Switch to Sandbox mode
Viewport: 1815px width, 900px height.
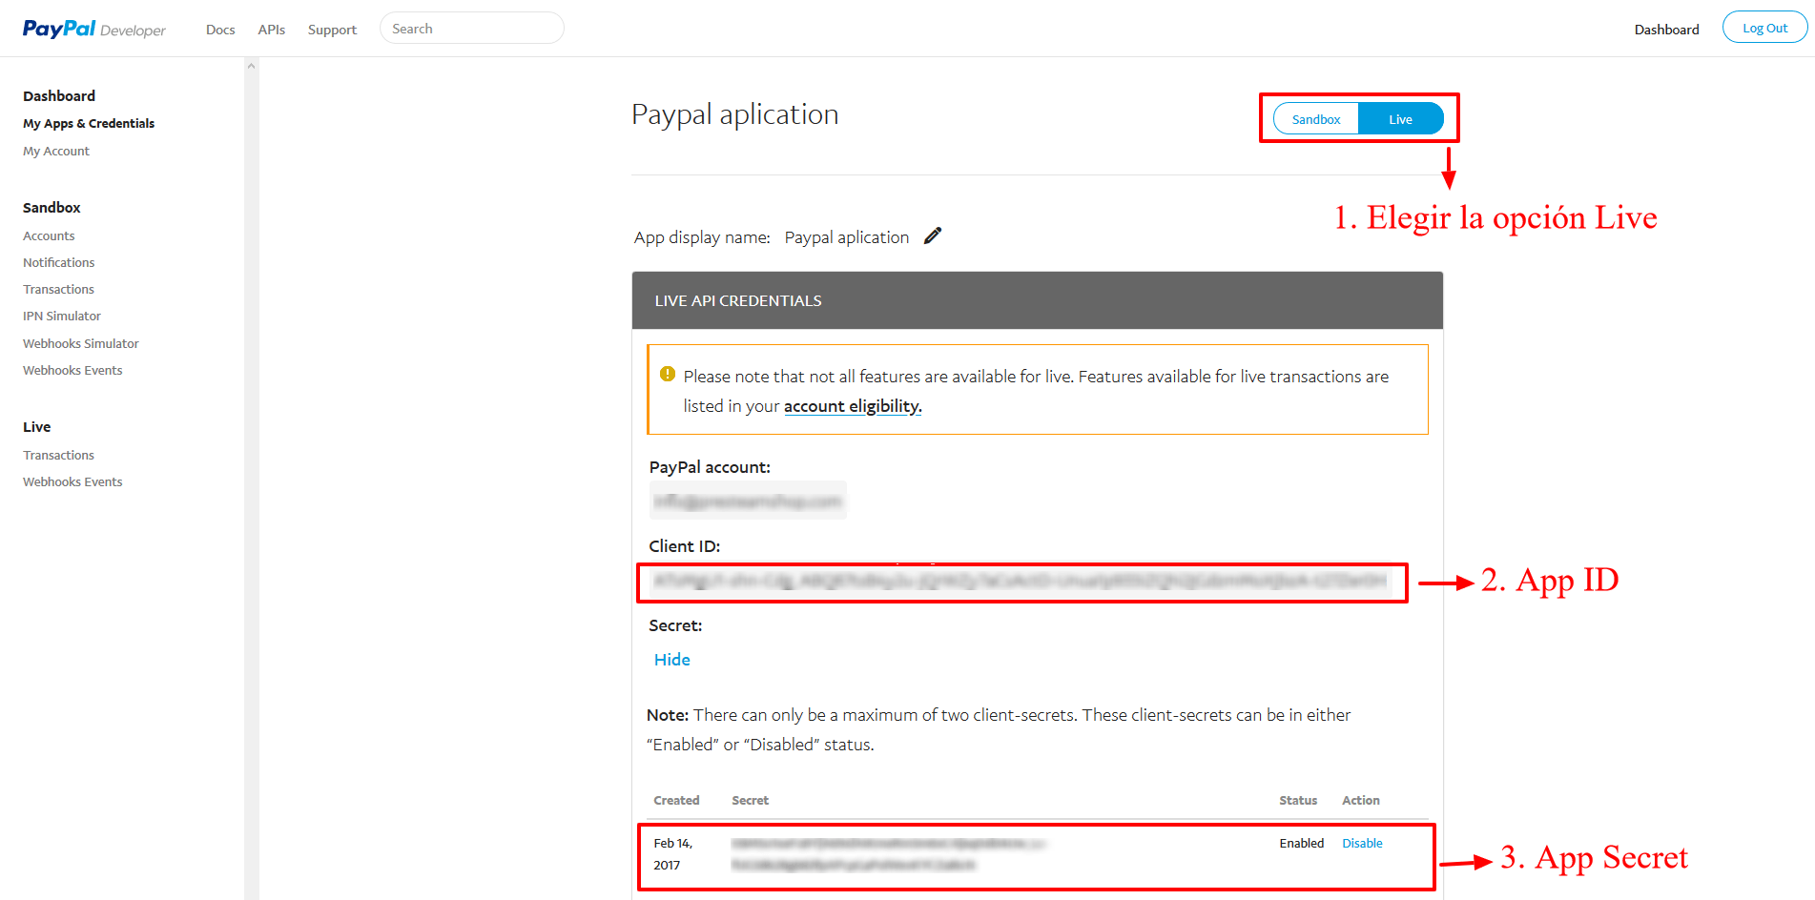tap(1316, 119)
